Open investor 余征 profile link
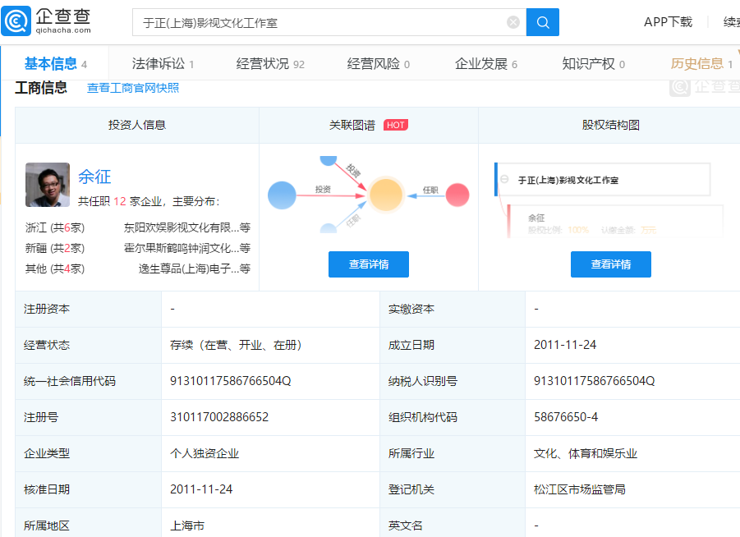Viewport: 740px width, 537px height. pyautogui.click(x=94, y=177)
